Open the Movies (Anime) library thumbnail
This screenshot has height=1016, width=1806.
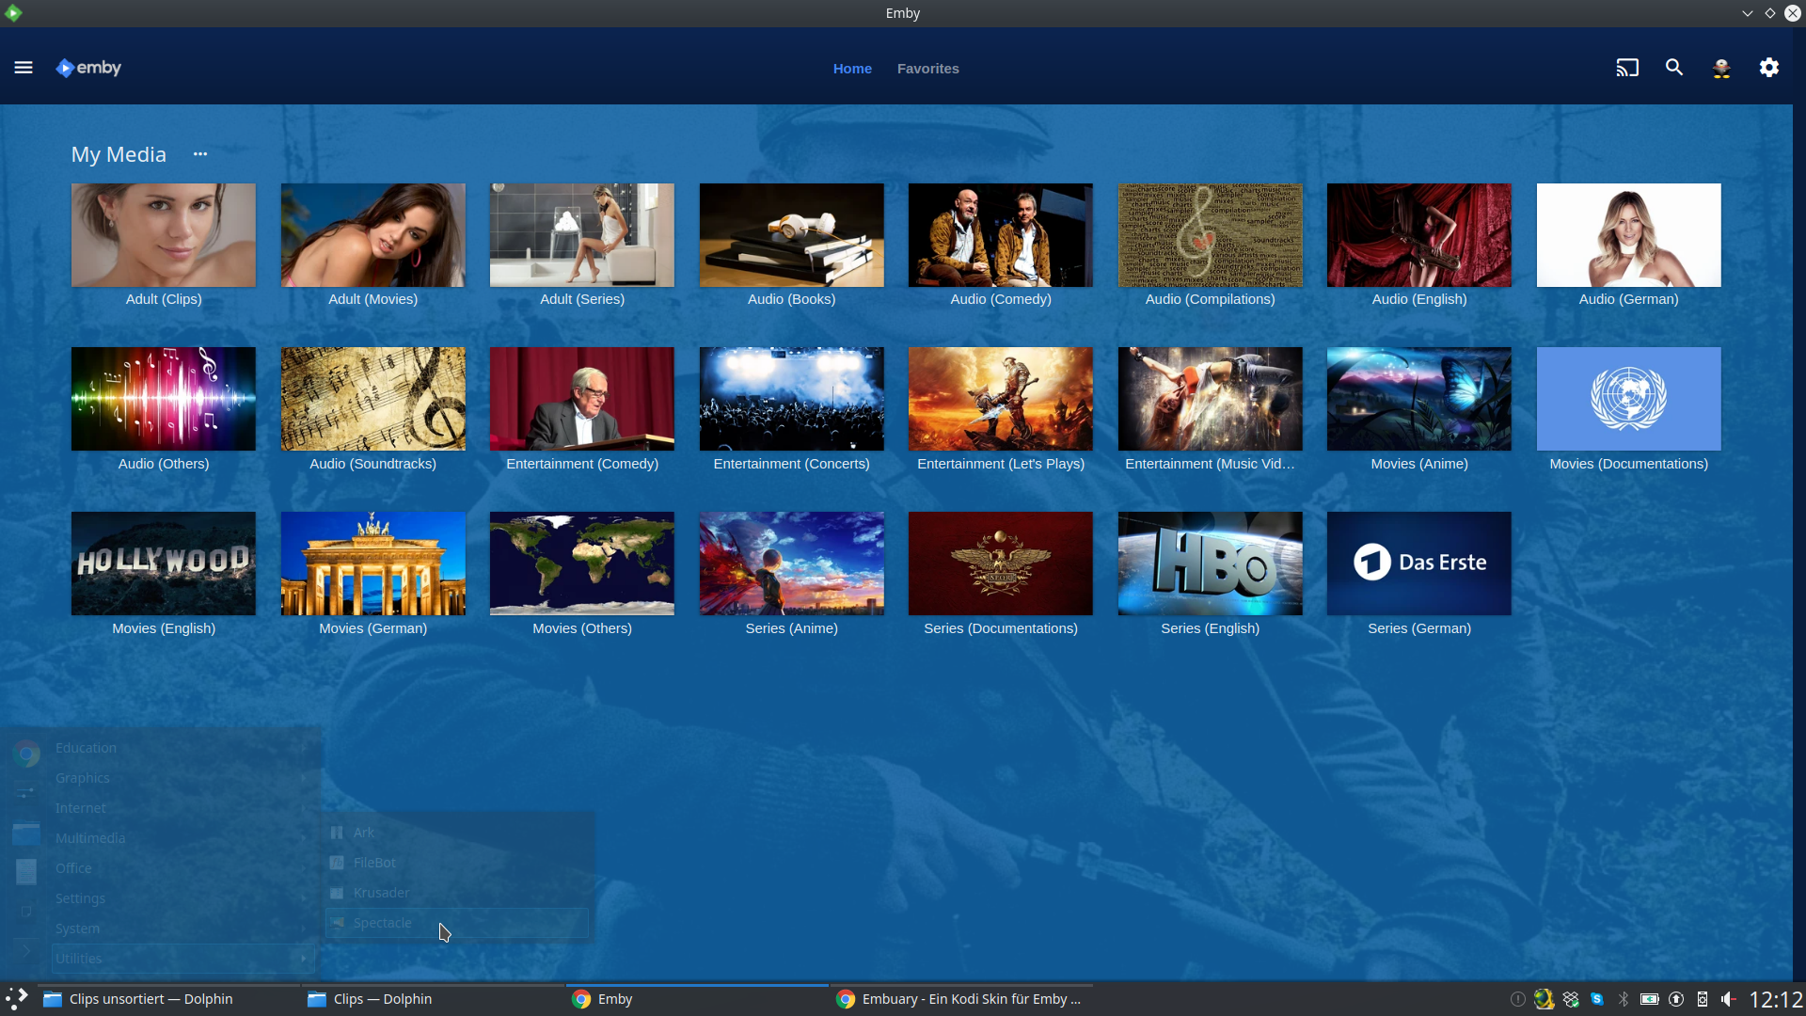[x=1419, y=399]
